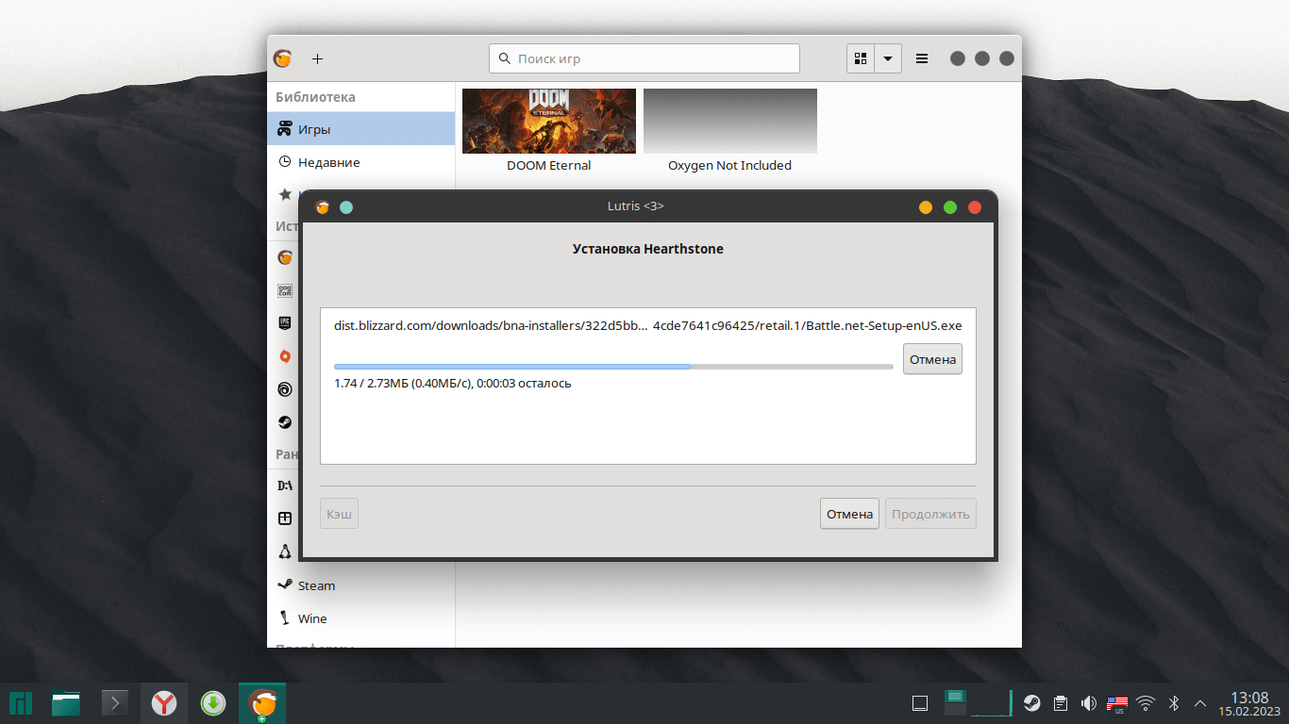
Task: Click the star favorites icon in sidebar
Action: click(285, 194)
